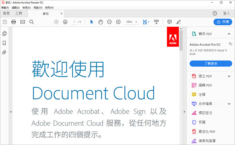Open the 檢視(V) menu
The width and height of the screenshot is (235, 145).
tap(27, 8)
